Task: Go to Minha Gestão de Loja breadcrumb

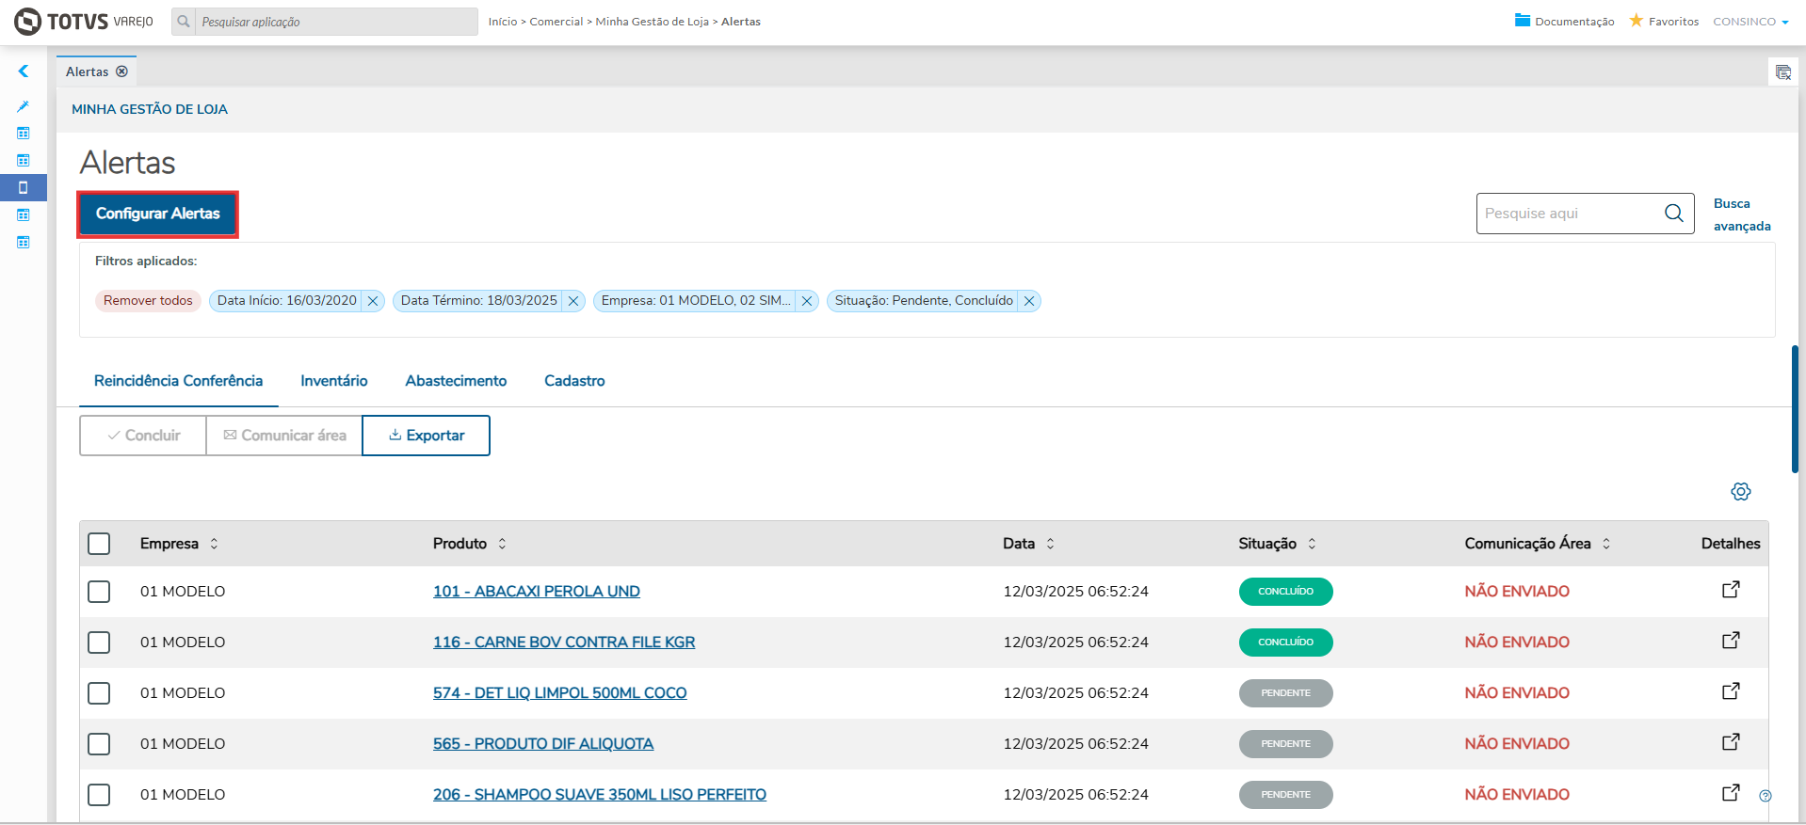Action: (x=652, y=22)
